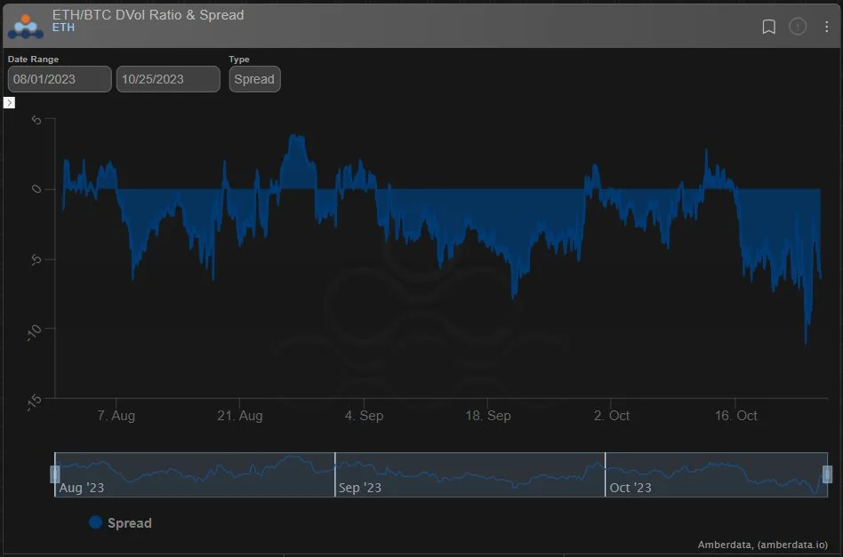843x557 pixels.
Task: Open the three-dot more options menu
Action: click(x=826, y=27)
